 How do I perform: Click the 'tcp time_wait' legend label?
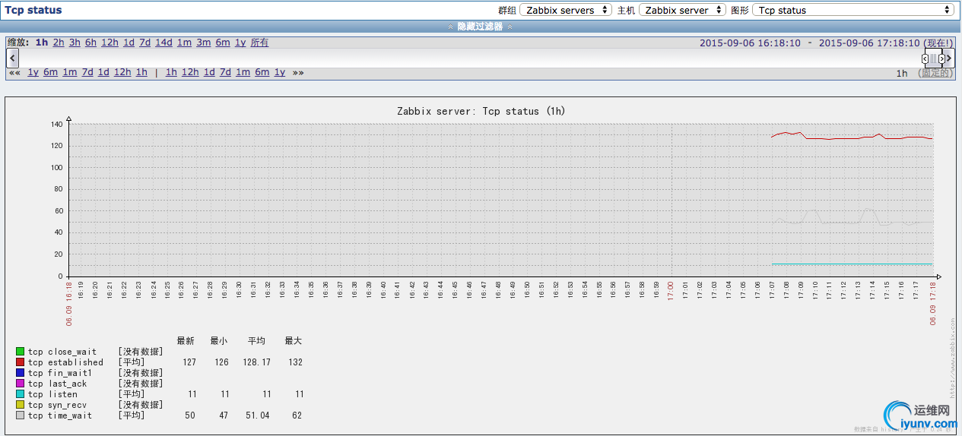pos(60,415)
